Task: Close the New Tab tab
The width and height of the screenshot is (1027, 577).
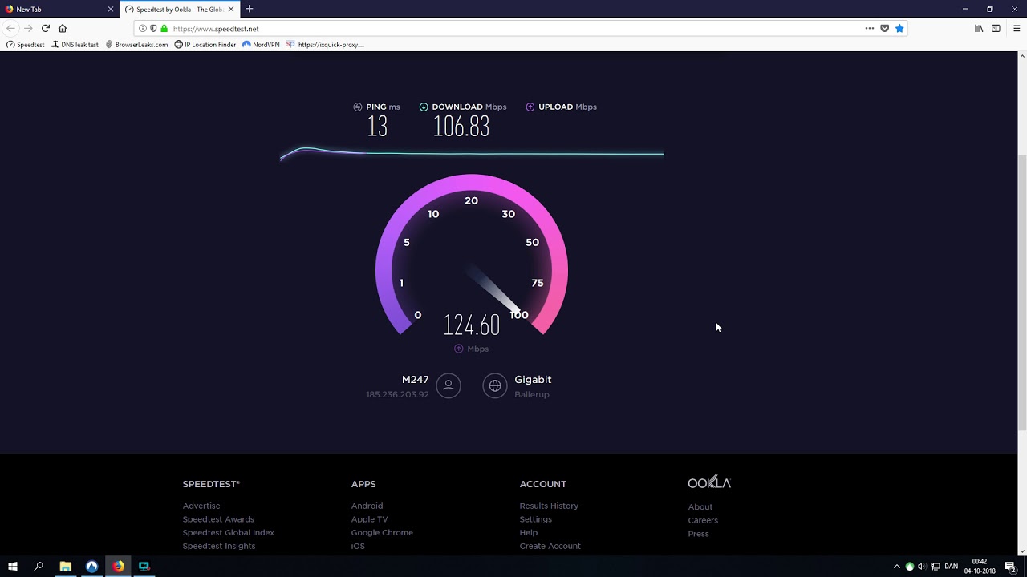Action: [111, 10]
